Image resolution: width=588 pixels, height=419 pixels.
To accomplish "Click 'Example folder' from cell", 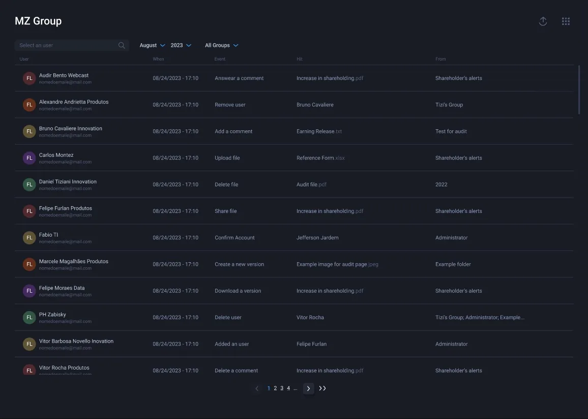I will click(453, 264).
